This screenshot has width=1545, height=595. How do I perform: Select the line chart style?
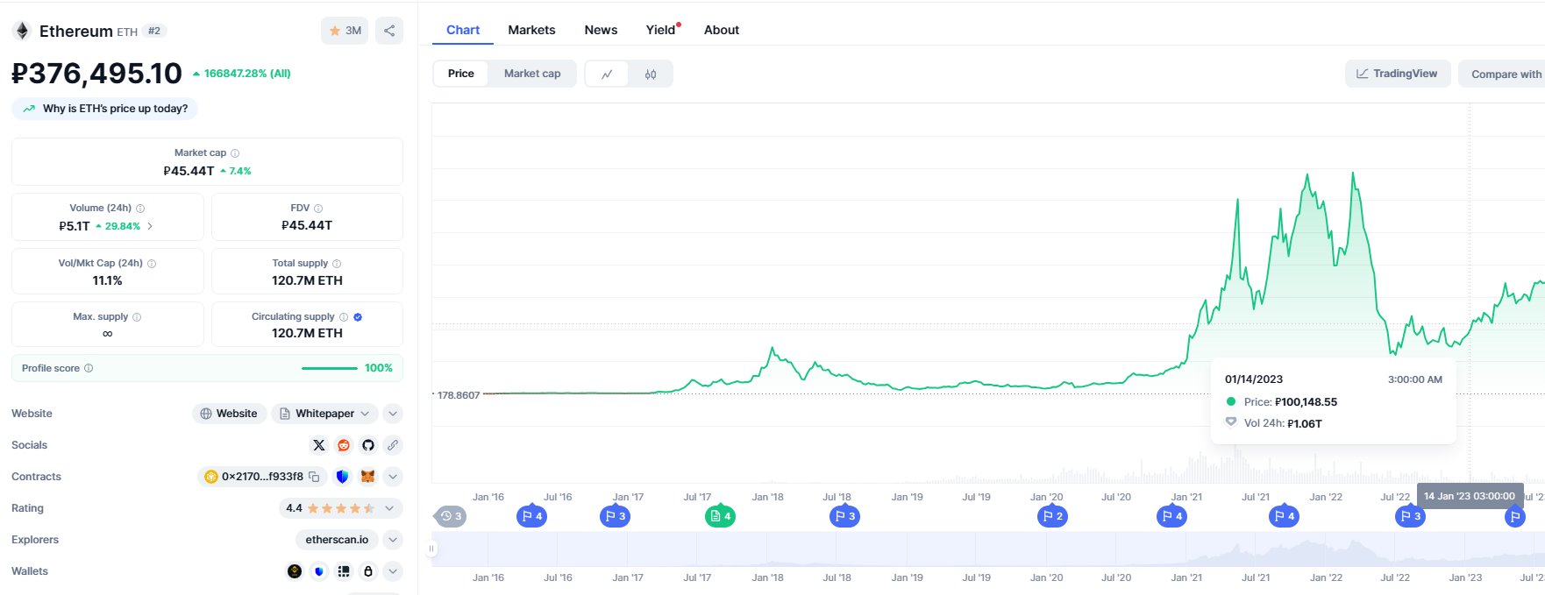[607, 74]
